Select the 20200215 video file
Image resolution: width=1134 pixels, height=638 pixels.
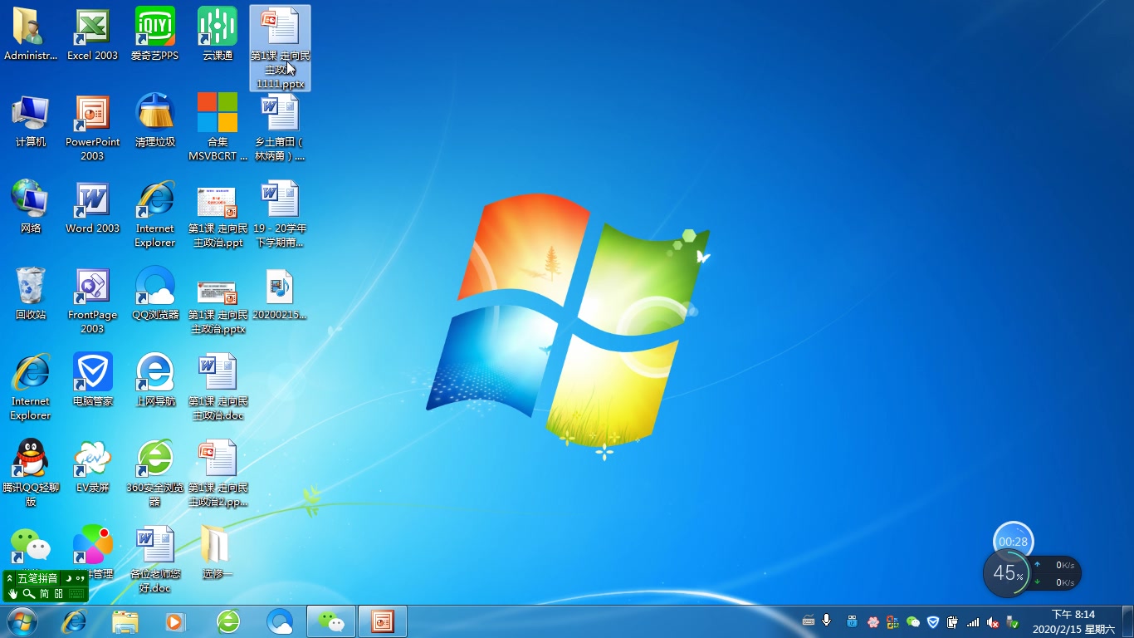click(280, 293)
